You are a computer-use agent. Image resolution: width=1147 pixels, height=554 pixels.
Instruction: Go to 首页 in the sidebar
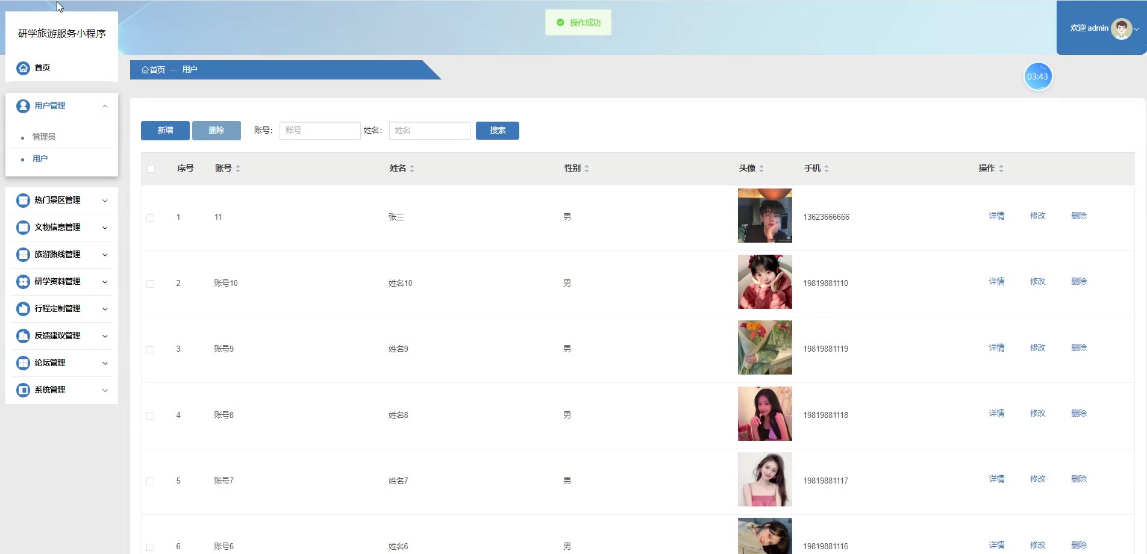[x=42, y=67]
